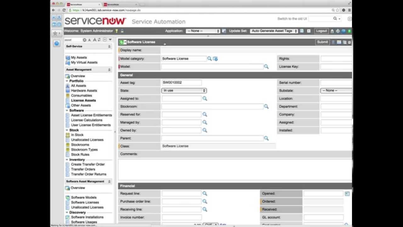Open the Application dropdown

203,31
